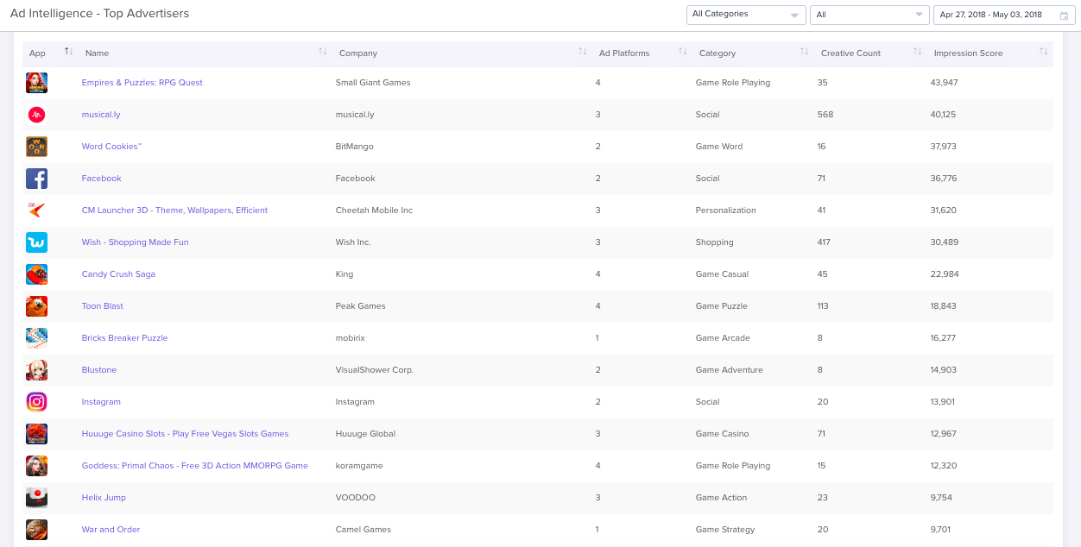Expand the All filter dropdown
The image size is (1081, 547).
[x=869, y=15]
